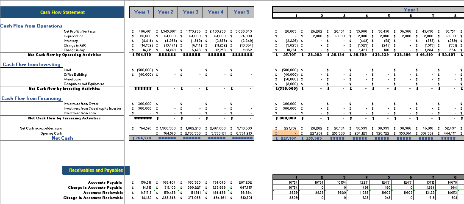Select the 25,707 monthly operating total cell
The width and height of the screenshot is (464, 204).
286,55
